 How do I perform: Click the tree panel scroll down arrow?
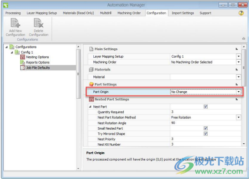[78, 169]
